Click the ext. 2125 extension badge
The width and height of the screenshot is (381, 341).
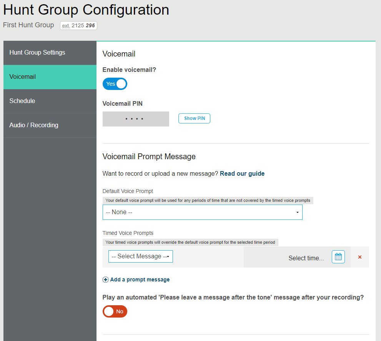[x=78, y=25]
